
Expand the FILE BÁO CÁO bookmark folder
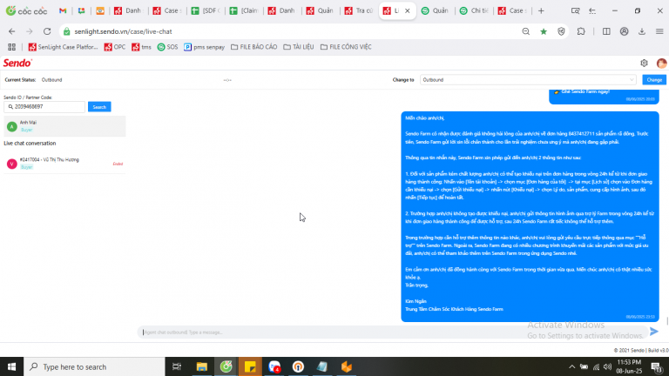[x=253, y=47]
